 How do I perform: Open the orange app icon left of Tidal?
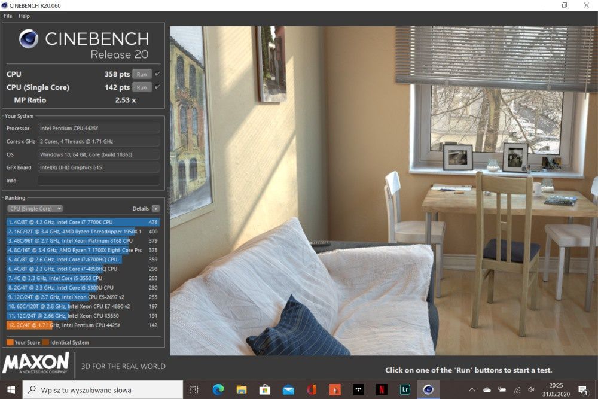click(335, 389)
